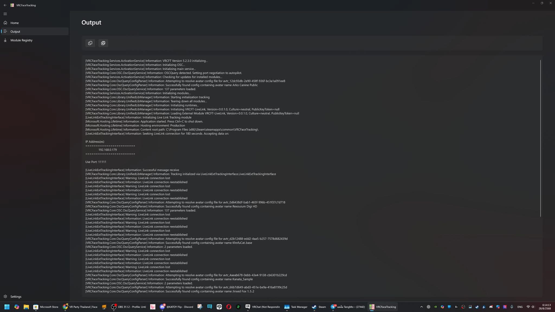
Task: Click the orange monitor app icon on taskbar
Action: point(104,307)
